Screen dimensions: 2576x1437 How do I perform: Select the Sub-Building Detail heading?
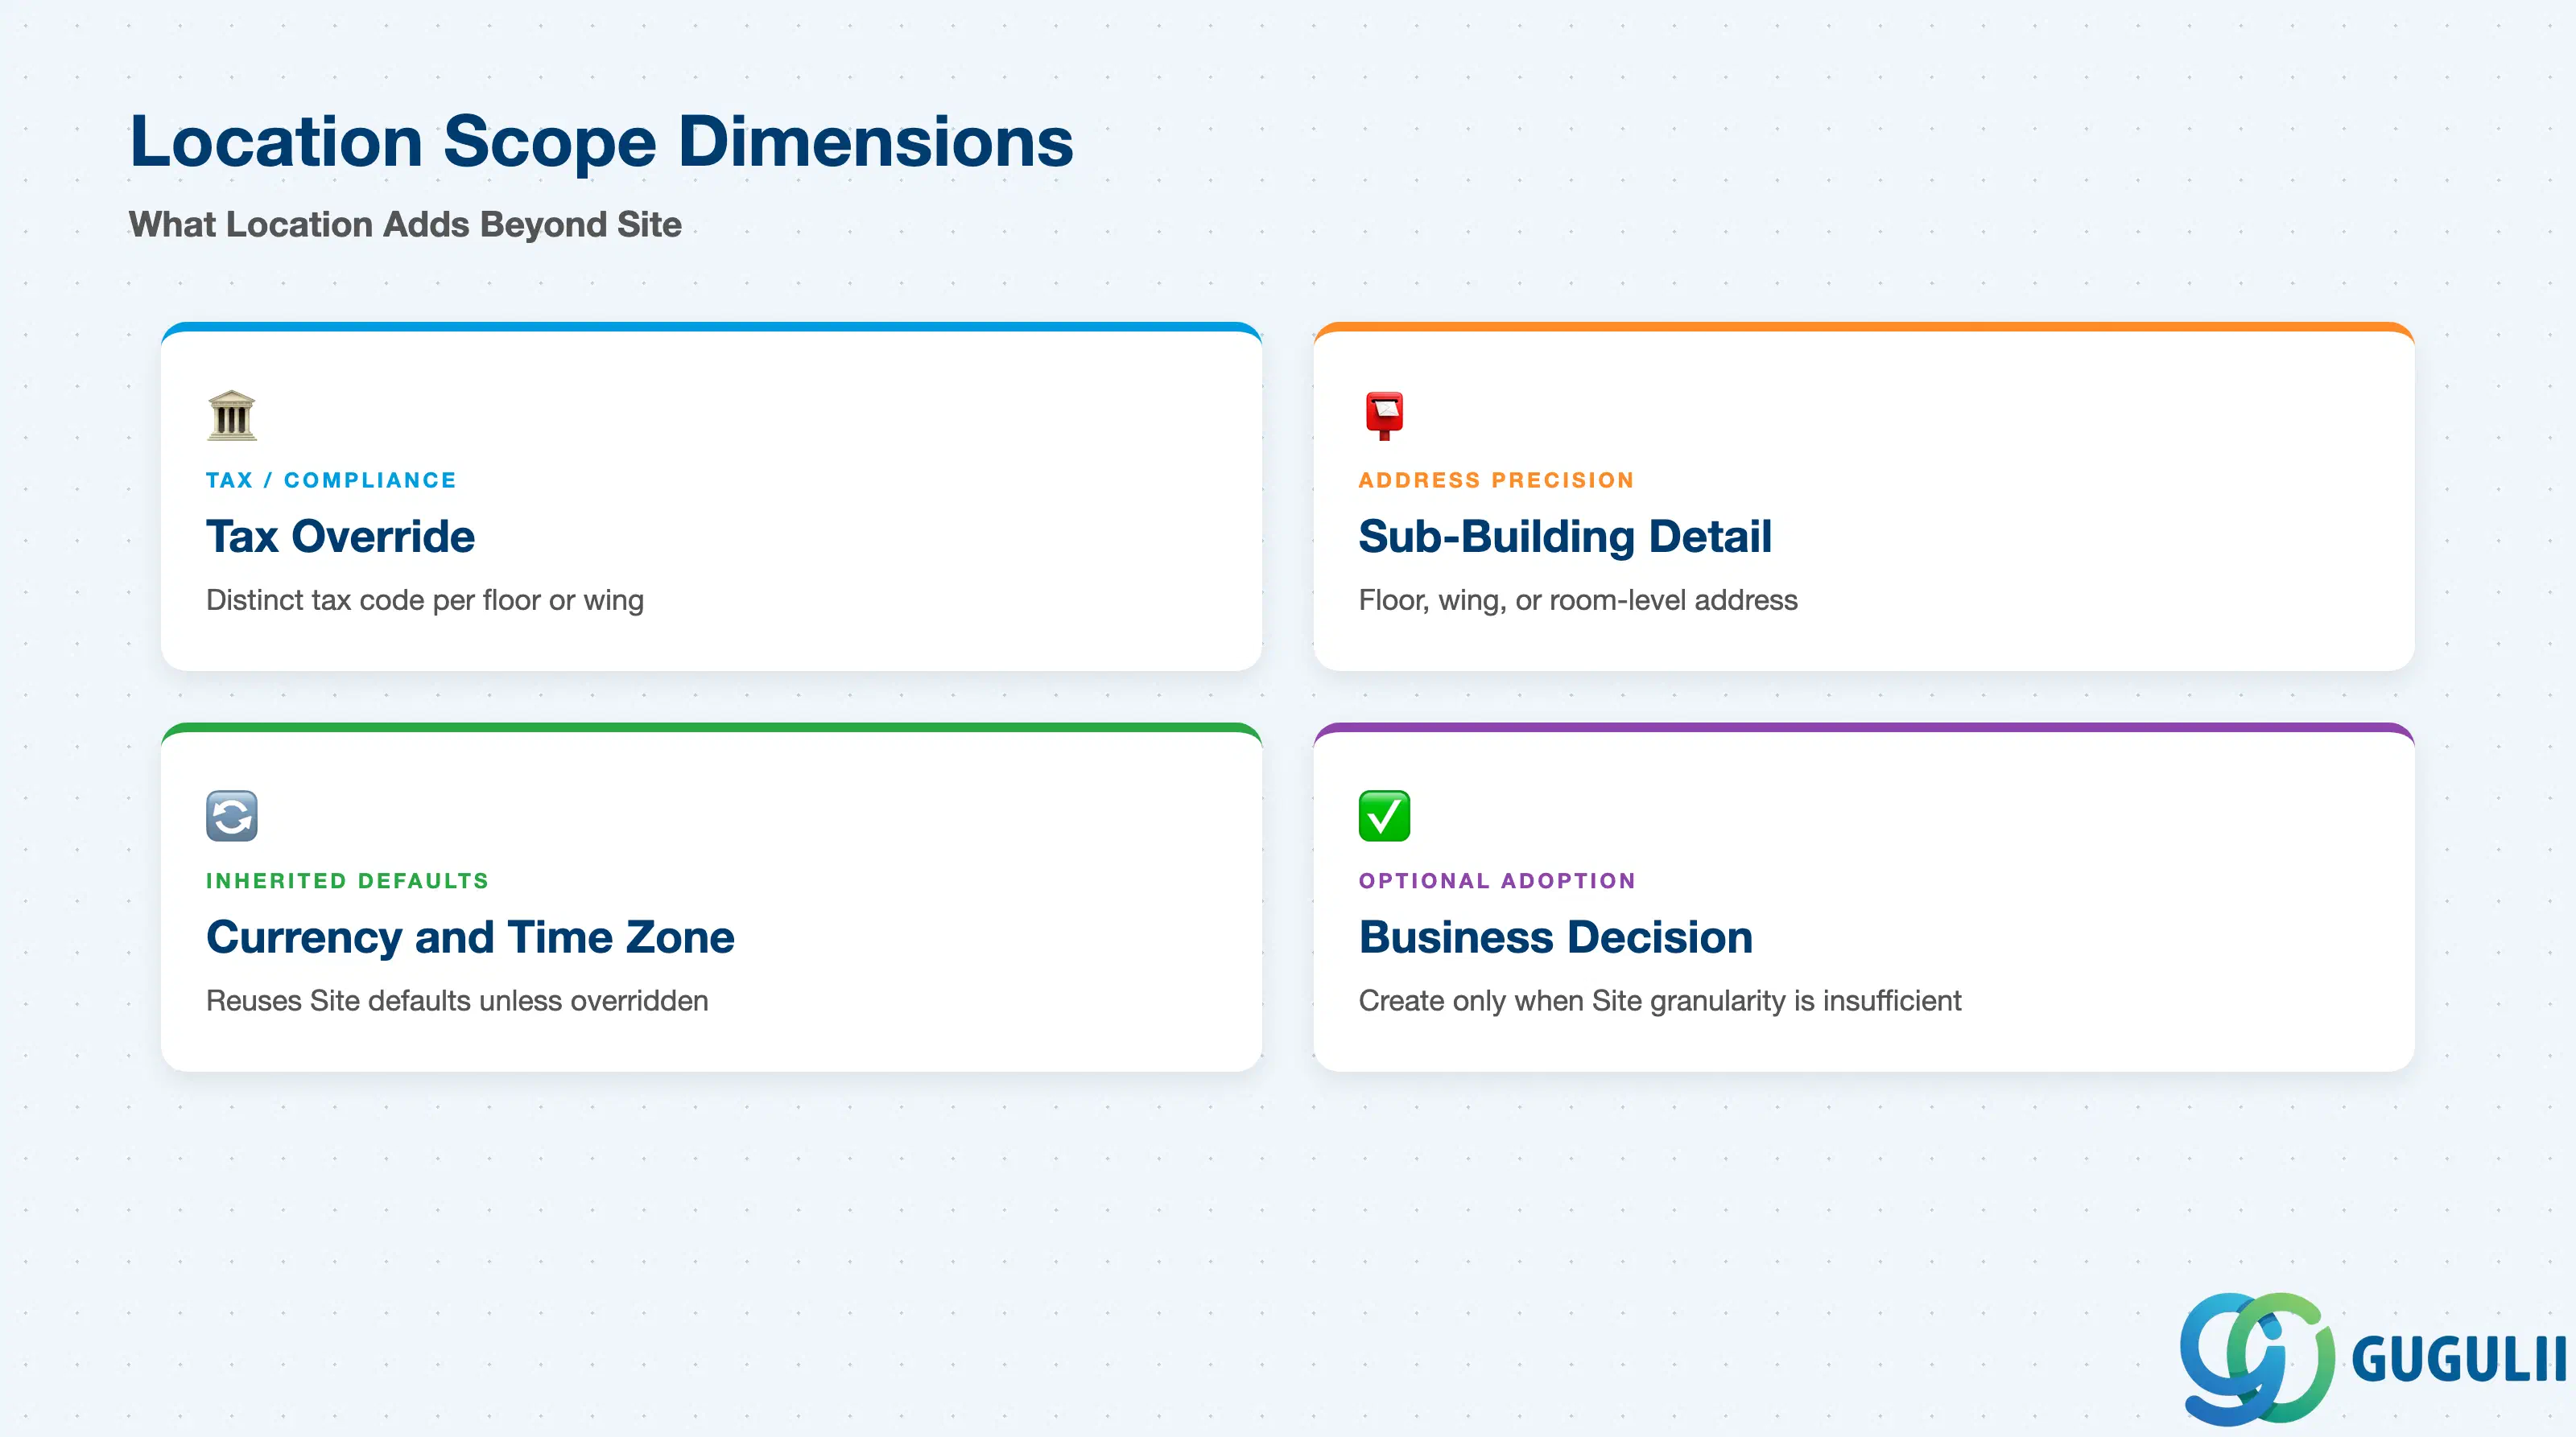click(x=1565, y=537)
